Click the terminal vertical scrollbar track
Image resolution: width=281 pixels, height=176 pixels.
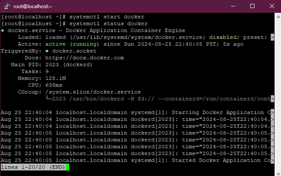click(278, 95)
